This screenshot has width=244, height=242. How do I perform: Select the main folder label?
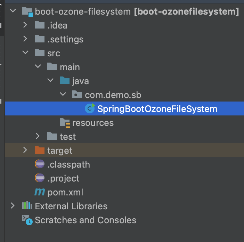[x=70, y=67]
